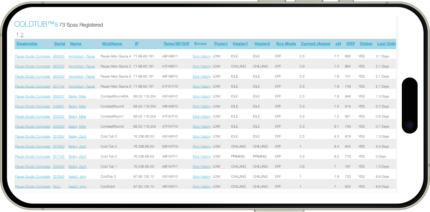The width and height of the screenshot is (430, 212).
Task: Select temperature reading 50F/47F/3
Action: pyautogui.click(x=170, y=147)
